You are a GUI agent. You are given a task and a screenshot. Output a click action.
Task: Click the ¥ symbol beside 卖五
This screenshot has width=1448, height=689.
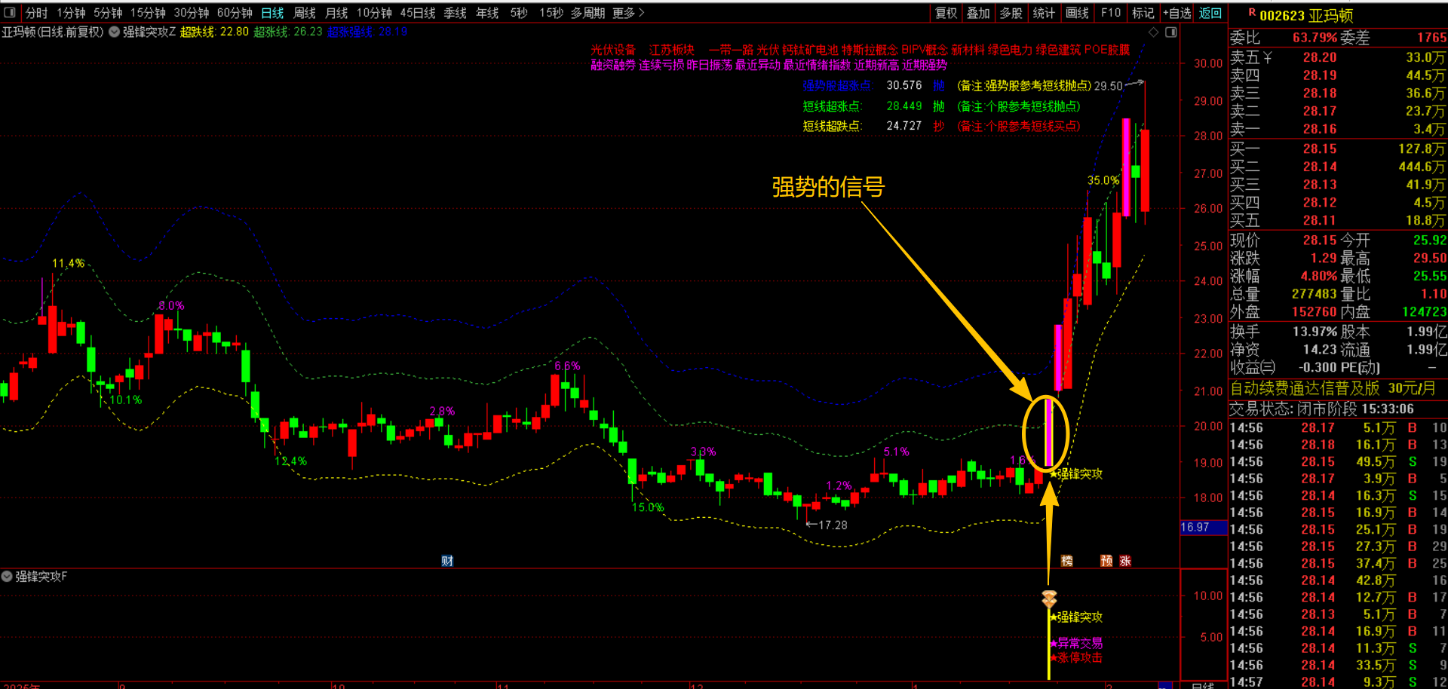click(x=1267, y=57)
